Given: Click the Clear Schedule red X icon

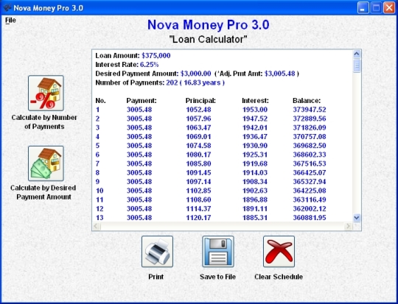Looking at the screenshot, I should 279,252.
